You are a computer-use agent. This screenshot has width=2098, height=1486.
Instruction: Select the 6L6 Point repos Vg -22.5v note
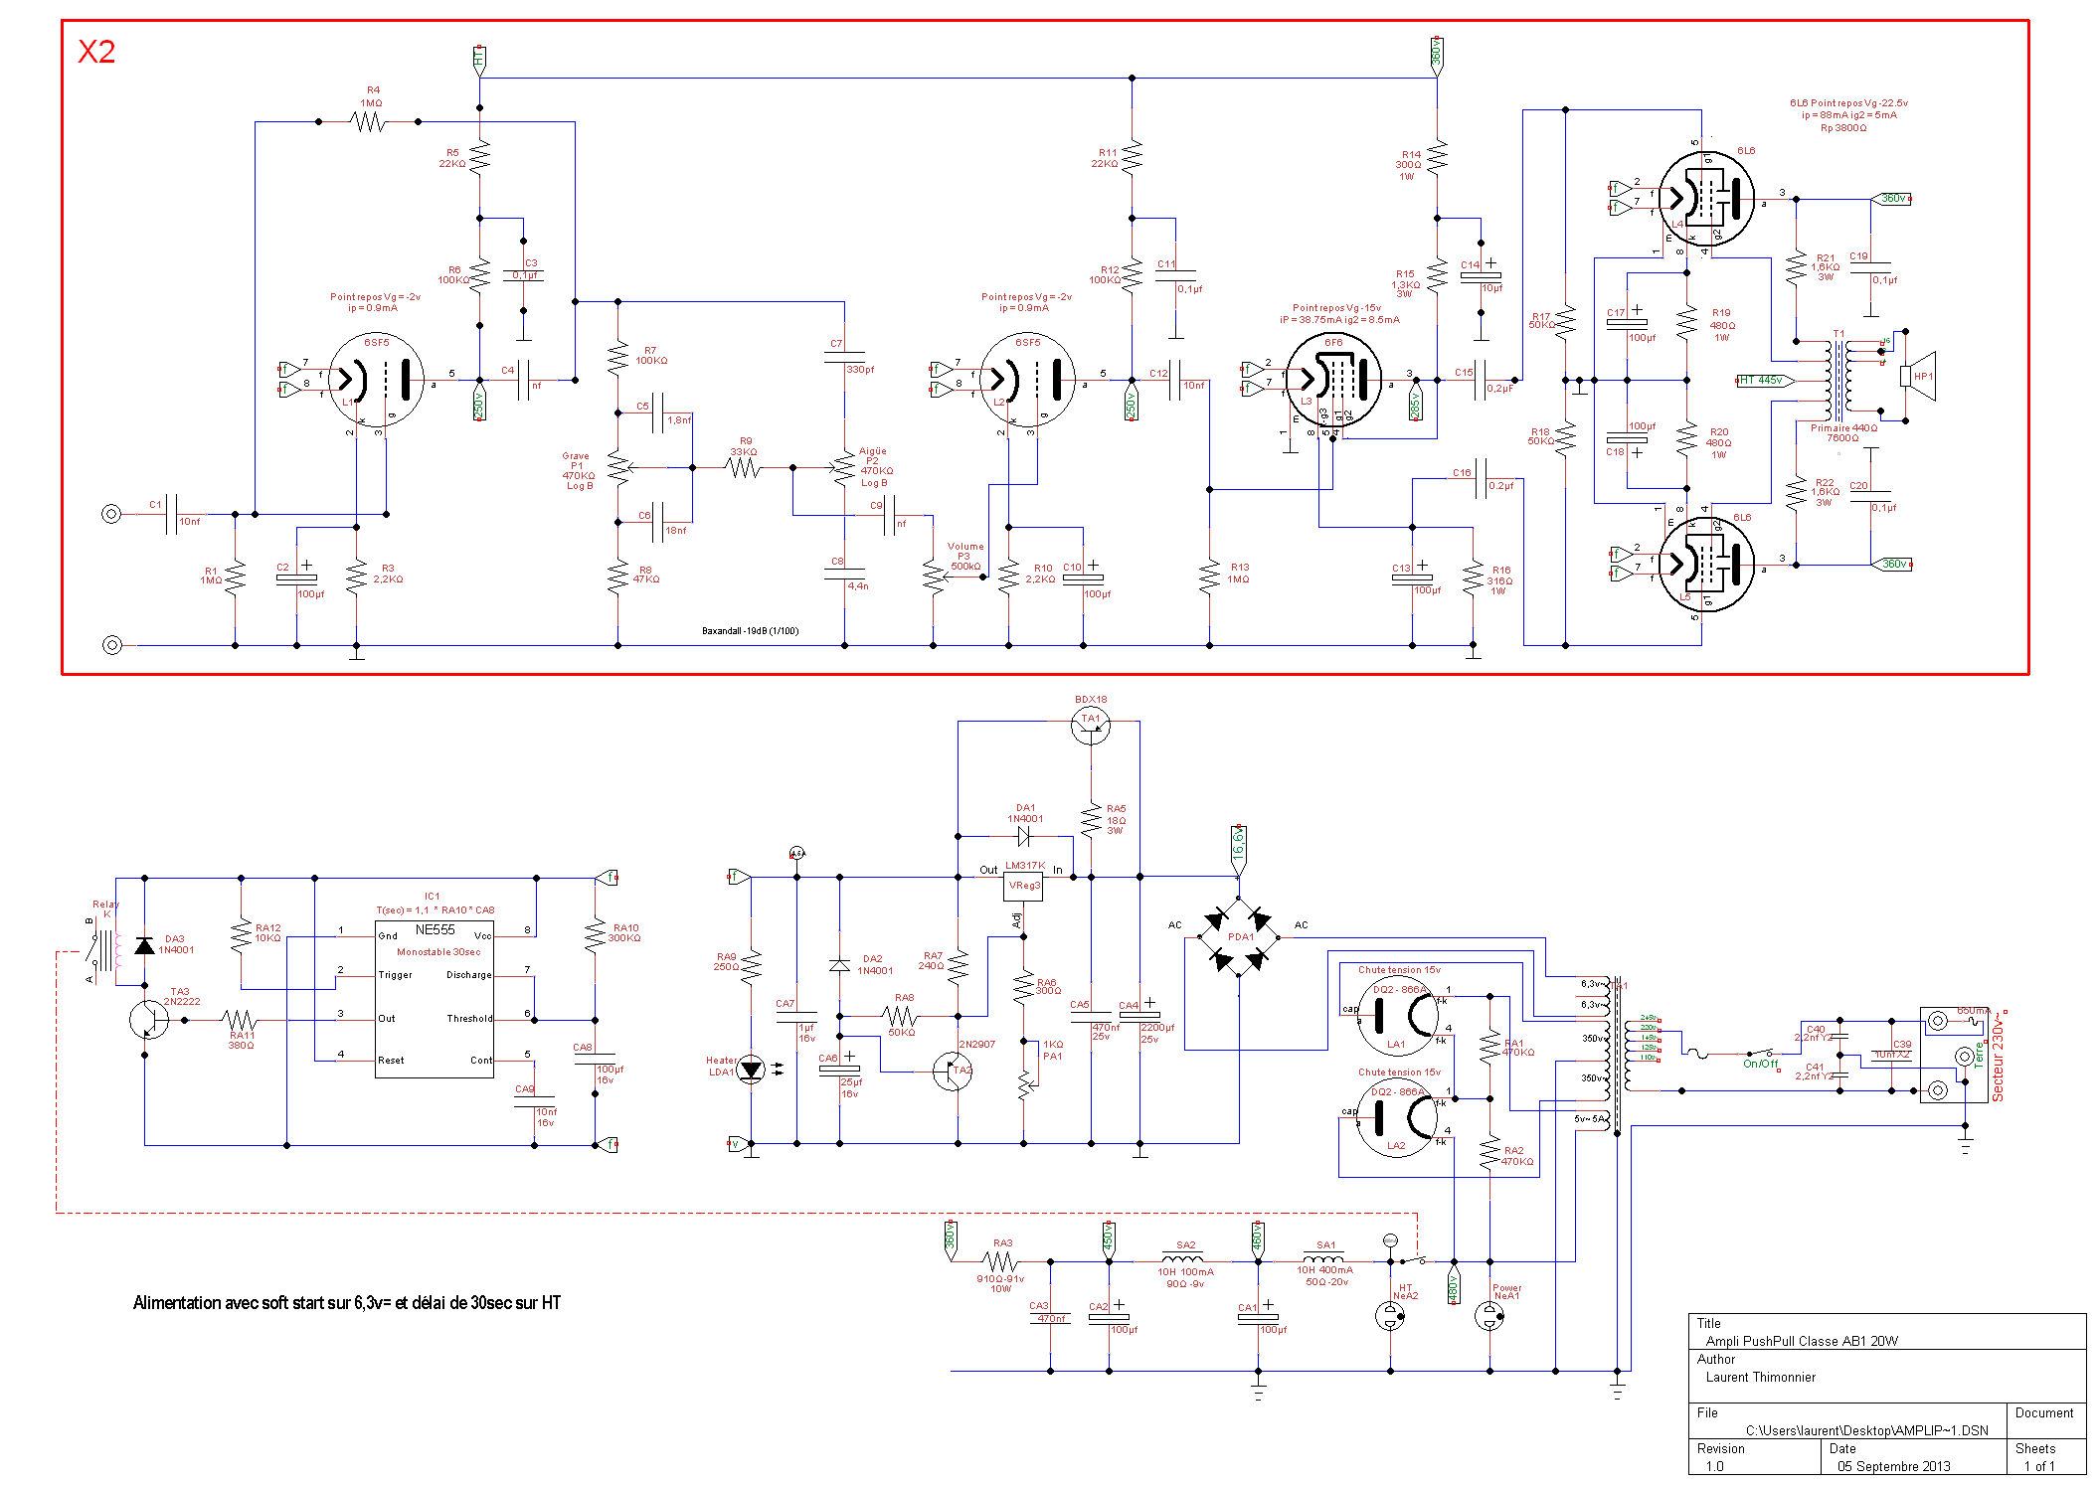[x=1848, y=103]
